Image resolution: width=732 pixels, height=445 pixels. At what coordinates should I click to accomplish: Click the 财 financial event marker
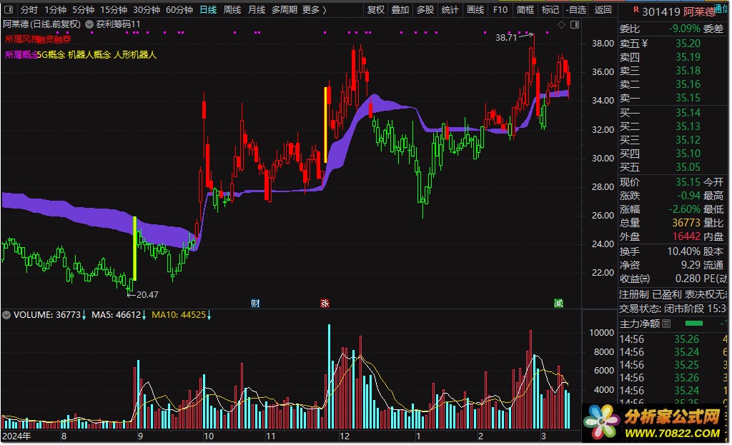coord(255,303)
